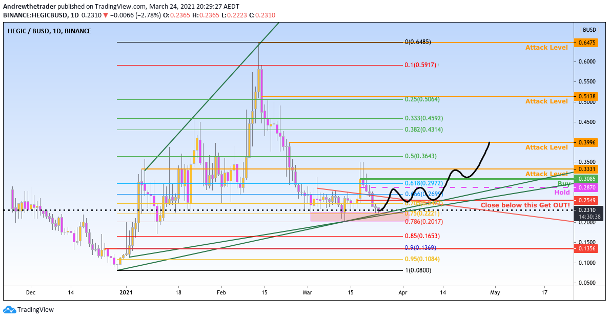Screen dimensions: 609x319
Task: Click the 0.382(0.4314) Fibonacci label
Action: [424, 130]
